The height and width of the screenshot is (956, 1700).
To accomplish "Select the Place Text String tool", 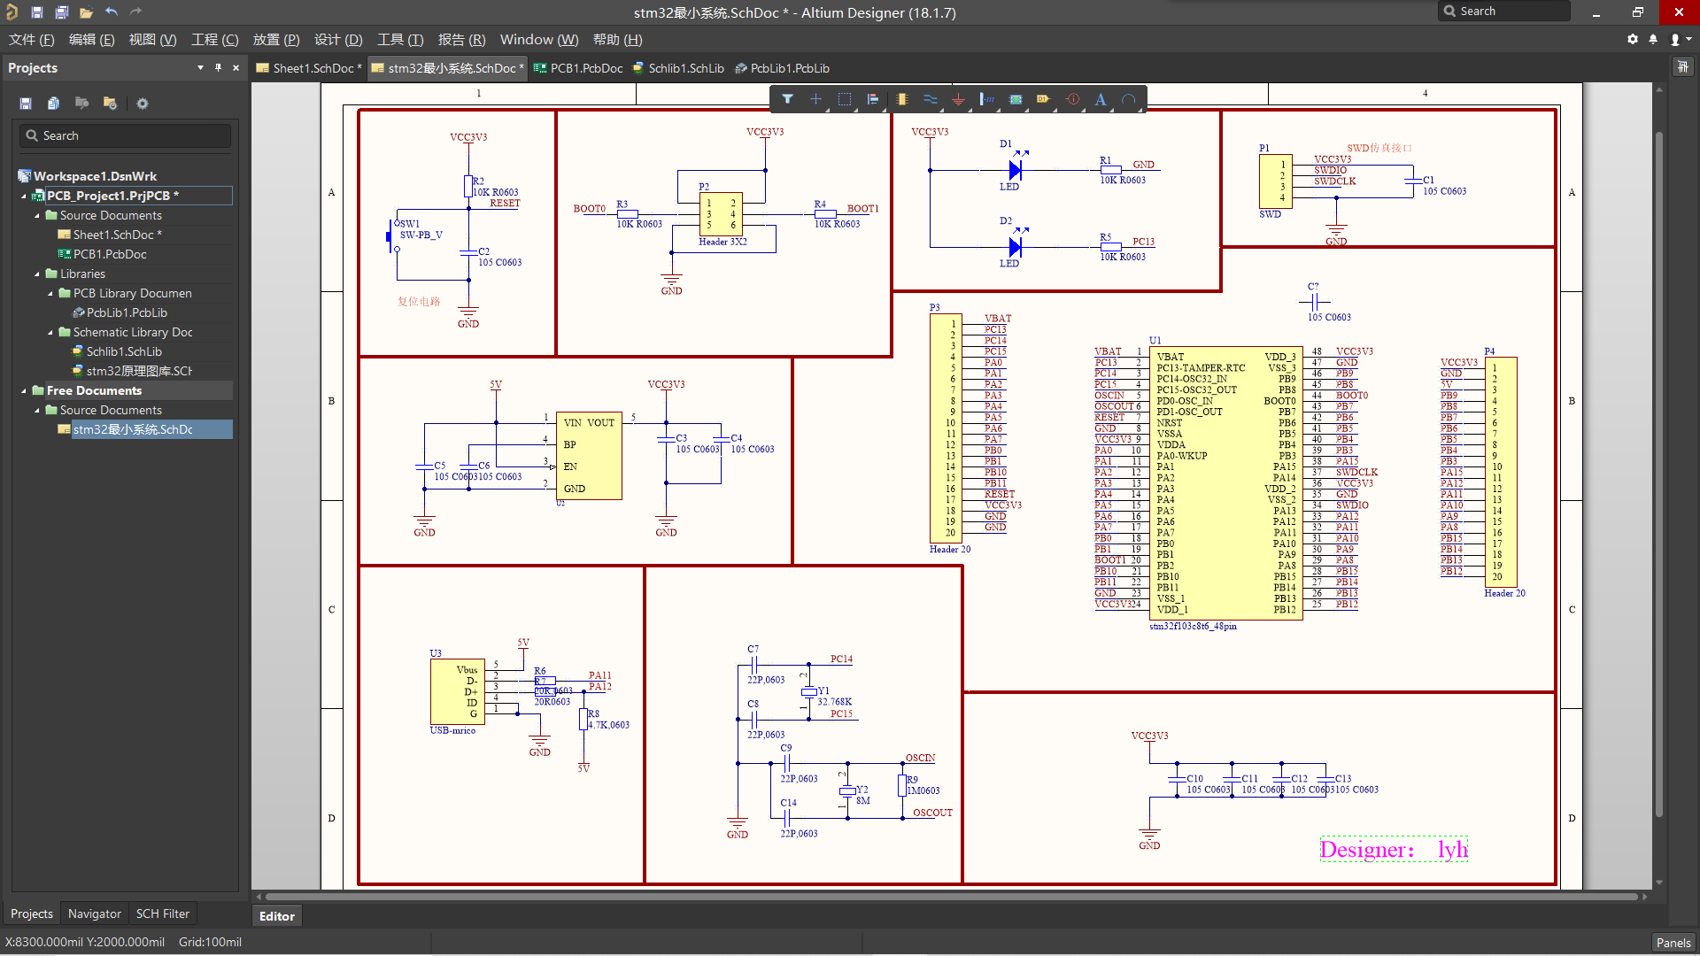I will 1101,99.
